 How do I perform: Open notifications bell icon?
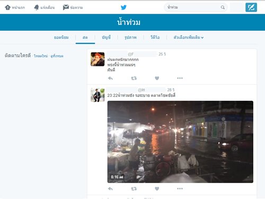[x=37, y=7]
